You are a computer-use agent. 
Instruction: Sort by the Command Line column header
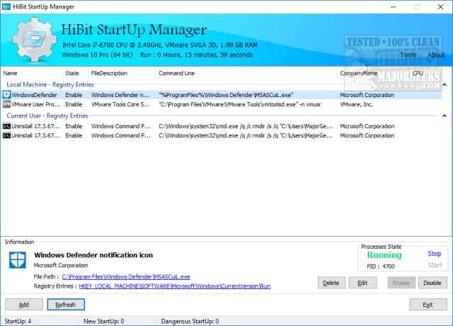tap(176, 73)
